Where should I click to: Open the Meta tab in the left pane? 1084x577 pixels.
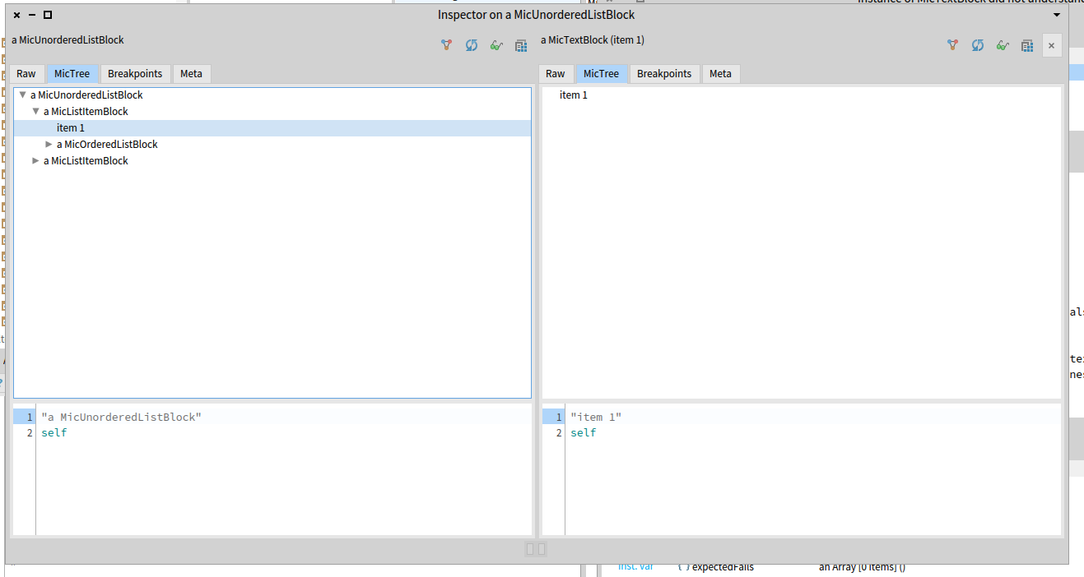coord(191,74)
